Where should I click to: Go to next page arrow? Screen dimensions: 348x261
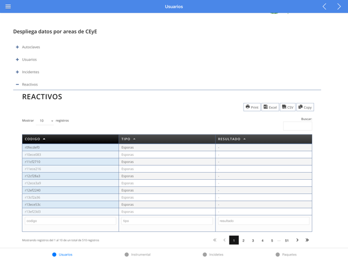[x=297, y=240]
